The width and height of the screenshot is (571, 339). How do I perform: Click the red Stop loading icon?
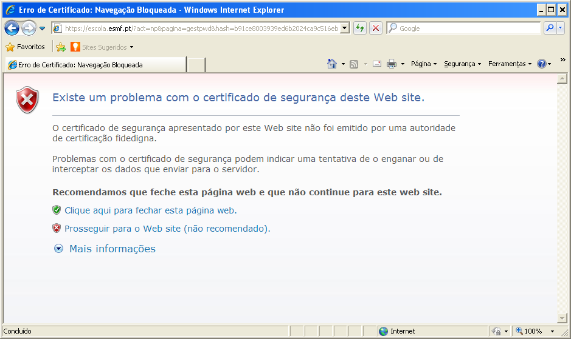click(376, 29)
